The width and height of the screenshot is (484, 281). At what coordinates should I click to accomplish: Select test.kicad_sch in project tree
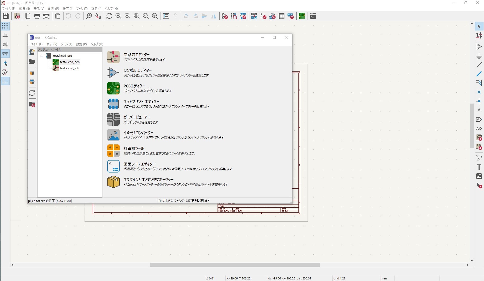[69, 68]
